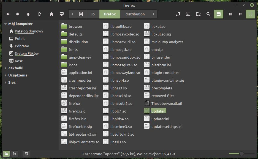
Task: Go back with the left arrow button
Action: [x=8, y=14]
